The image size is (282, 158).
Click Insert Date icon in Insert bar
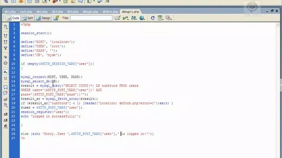click(x=66, y=1)
